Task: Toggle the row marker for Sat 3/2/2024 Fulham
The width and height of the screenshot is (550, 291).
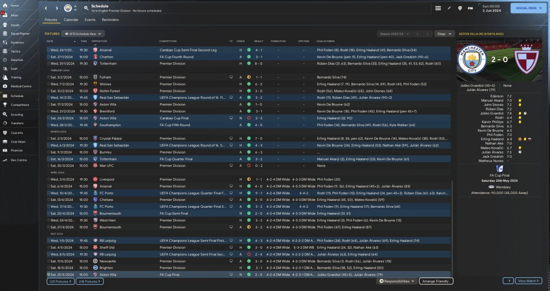Action: click(49, 77)
